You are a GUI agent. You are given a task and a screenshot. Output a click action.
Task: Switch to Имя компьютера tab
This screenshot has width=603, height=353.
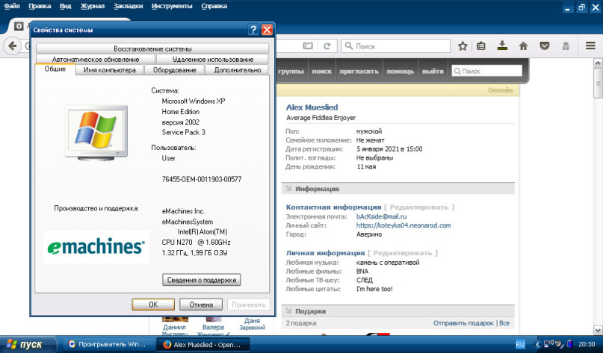[109, 70]
